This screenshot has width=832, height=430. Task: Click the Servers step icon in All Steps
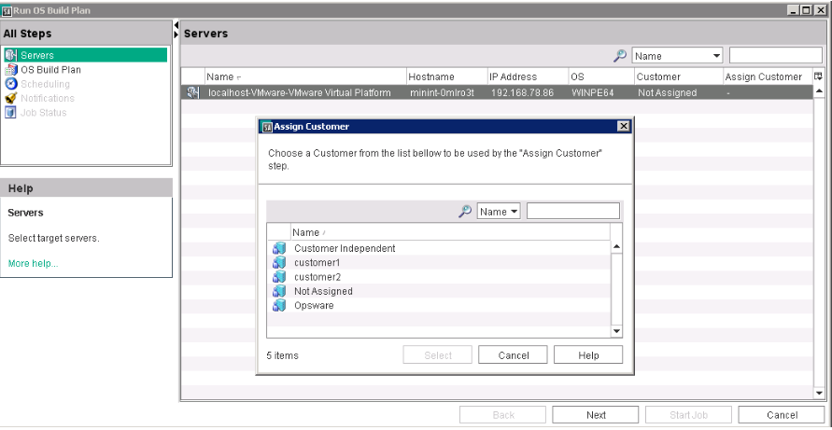click(11, 56)
